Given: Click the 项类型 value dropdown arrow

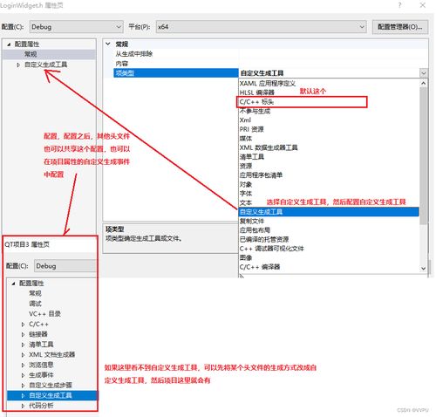Looking at the screenshot, I should (424, 73).
